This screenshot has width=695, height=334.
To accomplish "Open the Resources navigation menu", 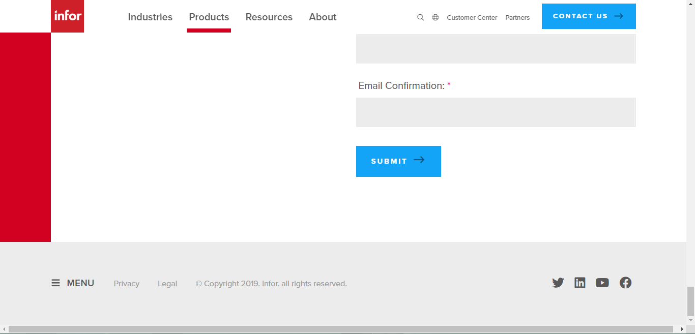I will (x=269, y=17).
